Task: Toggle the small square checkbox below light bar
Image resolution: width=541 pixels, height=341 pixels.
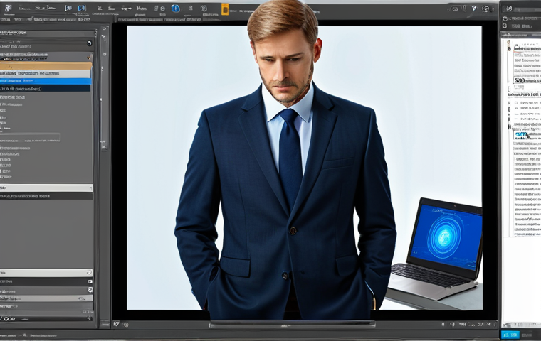Action: (90, 281)
